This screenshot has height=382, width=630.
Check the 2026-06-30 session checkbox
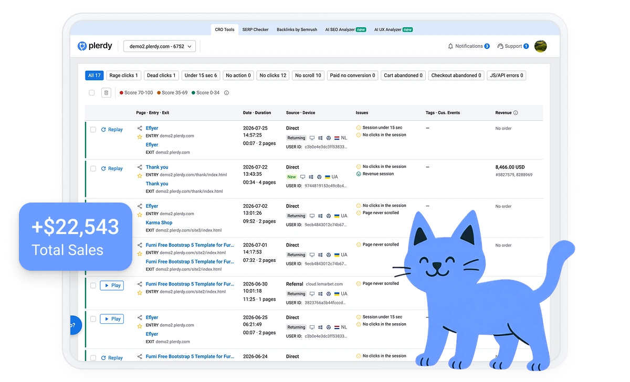(x=93, y=285)
